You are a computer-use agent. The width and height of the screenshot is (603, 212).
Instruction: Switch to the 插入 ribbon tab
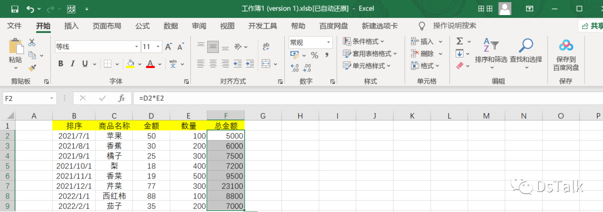[71, 26]
